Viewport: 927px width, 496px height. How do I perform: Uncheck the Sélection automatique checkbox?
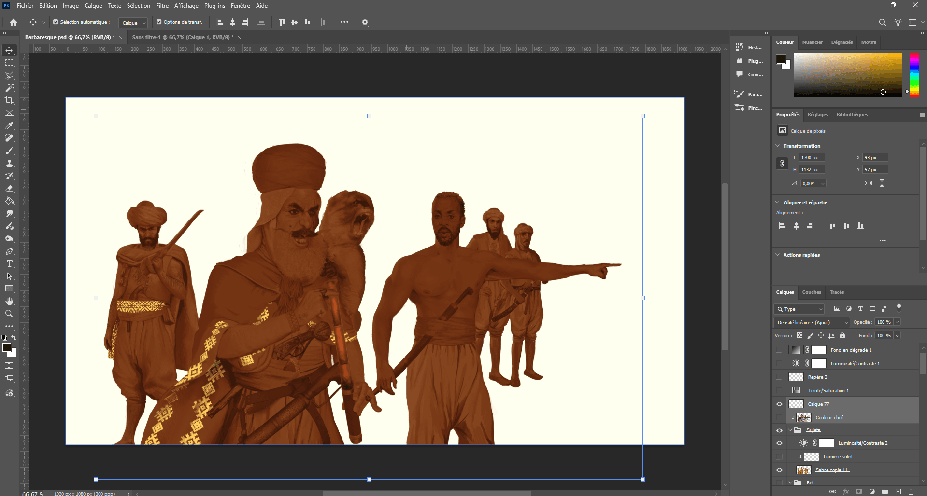[56, 22]
